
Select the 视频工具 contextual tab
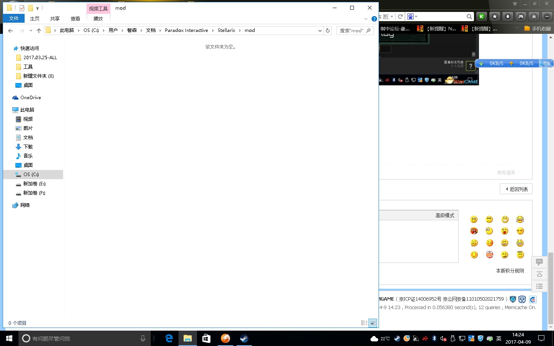[98, 8]
